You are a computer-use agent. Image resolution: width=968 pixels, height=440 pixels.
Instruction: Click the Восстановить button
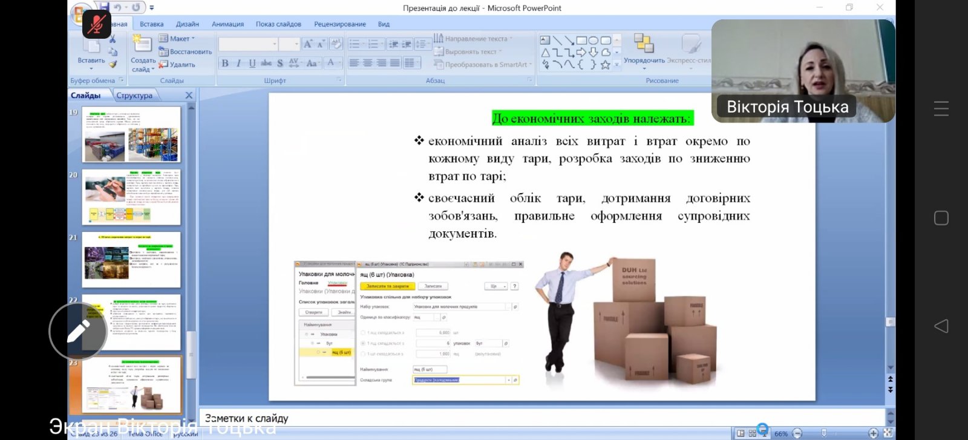(186, 52)
